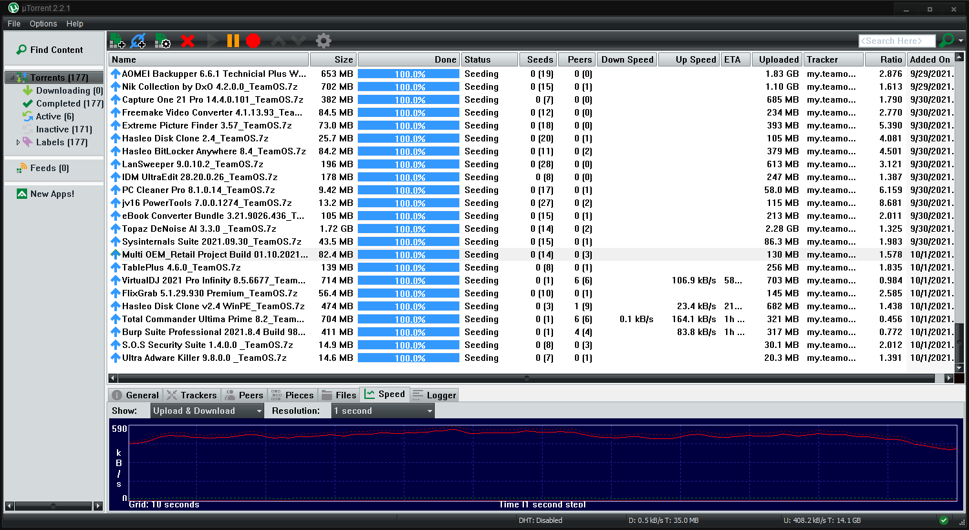Move torrent up the queue
969x530 pixels.
click(278, 41)
